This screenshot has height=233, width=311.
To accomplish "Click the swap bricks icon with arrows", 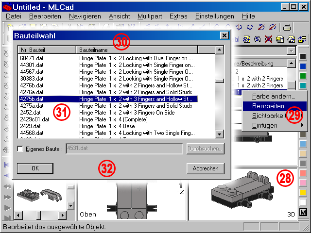I will click(302, 39).
